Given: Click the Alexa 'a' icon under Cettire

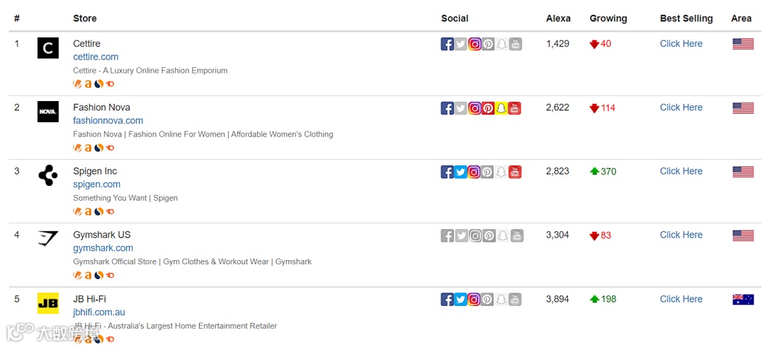Looking at the screenshot, I should pos(88,84).
